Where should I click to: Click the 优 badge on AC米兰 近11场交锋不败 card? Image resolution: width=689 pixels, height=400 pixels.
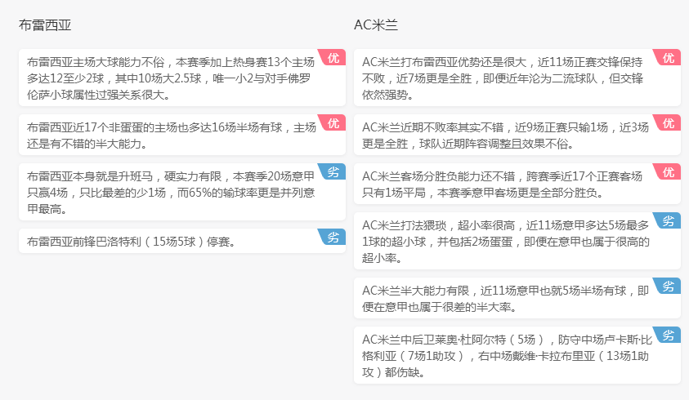668,58
